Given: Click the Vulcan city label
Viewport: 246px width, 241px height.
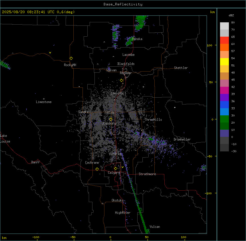Looking at the screenshot, I should click(x=155, y=227).
